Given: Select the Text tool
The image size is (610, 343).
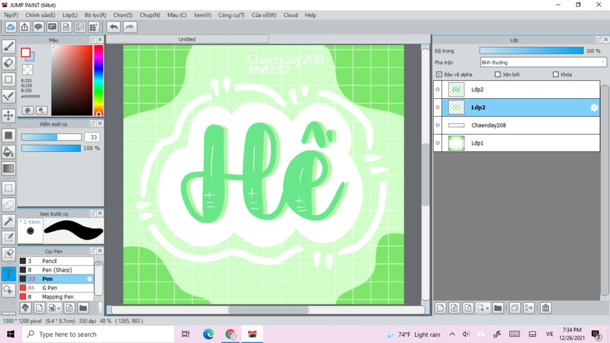Looking at the screenshot, I should pos(8,273).
